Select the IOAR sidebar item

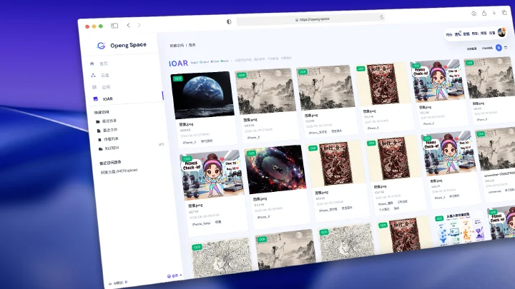point(103,98)
